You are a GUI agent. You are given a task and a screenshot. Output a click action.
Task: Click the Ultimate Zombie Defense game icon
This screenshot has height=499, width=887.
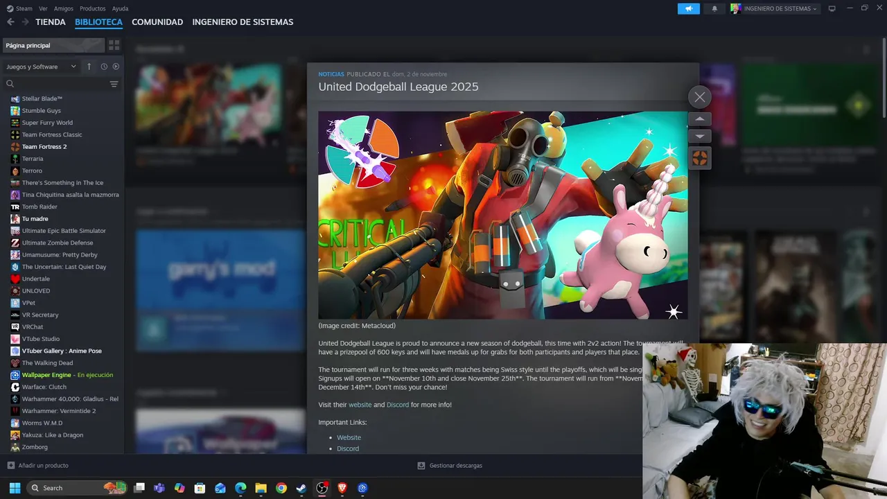point(15,243)
